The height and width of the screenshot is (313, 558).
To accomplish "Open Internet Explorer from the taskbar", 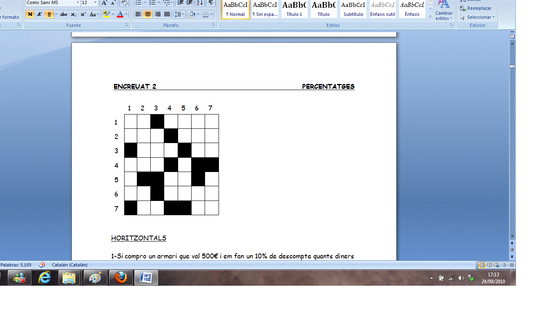I will point(45,278).
